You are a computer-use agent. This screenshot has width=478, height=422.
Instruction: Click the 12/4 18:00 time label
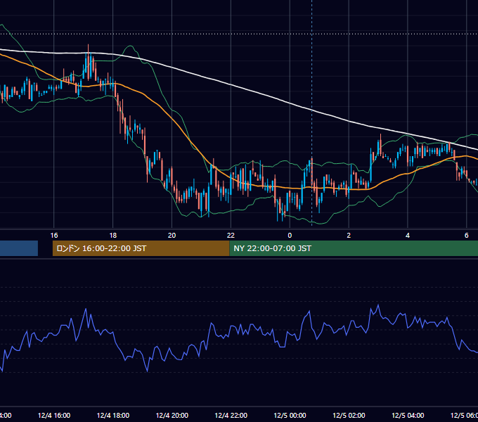[112, 415]
